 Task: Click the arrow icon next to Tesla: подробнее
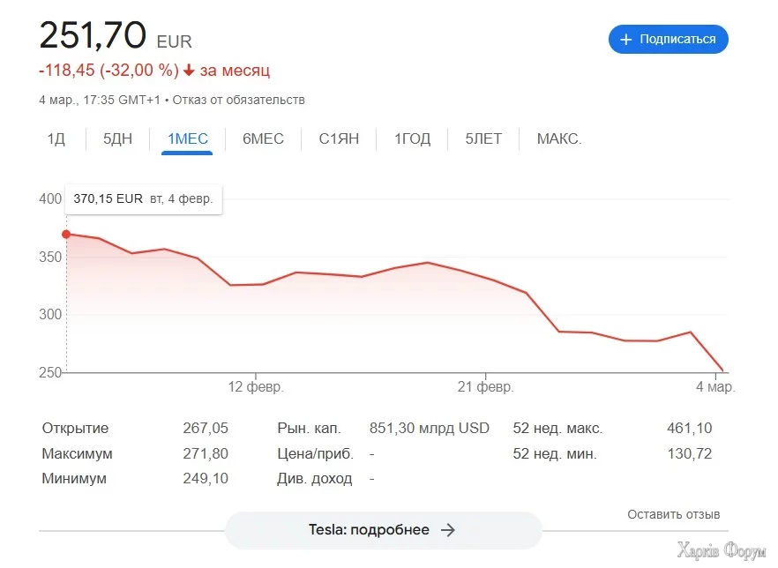click(x=448, y=530)
